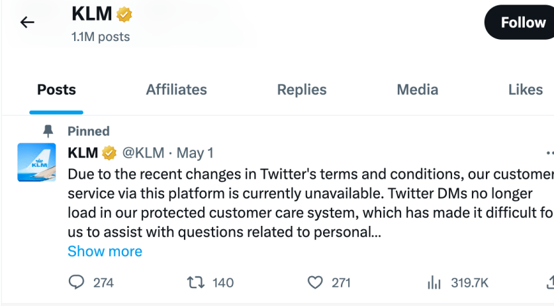The image size is (554, 306).
Task: Open the May 1 post date link
Action: (x=195, y=153)
